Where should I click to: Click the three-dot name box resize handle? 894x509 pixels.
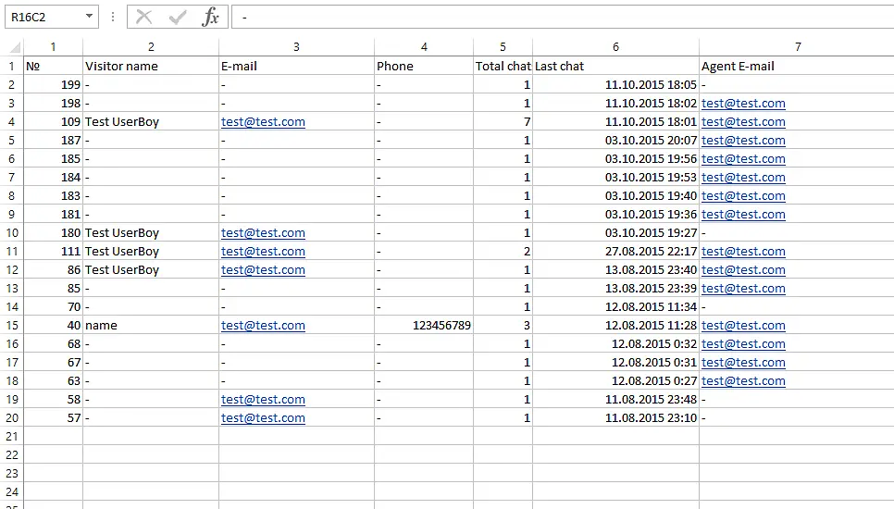[113, 17]
